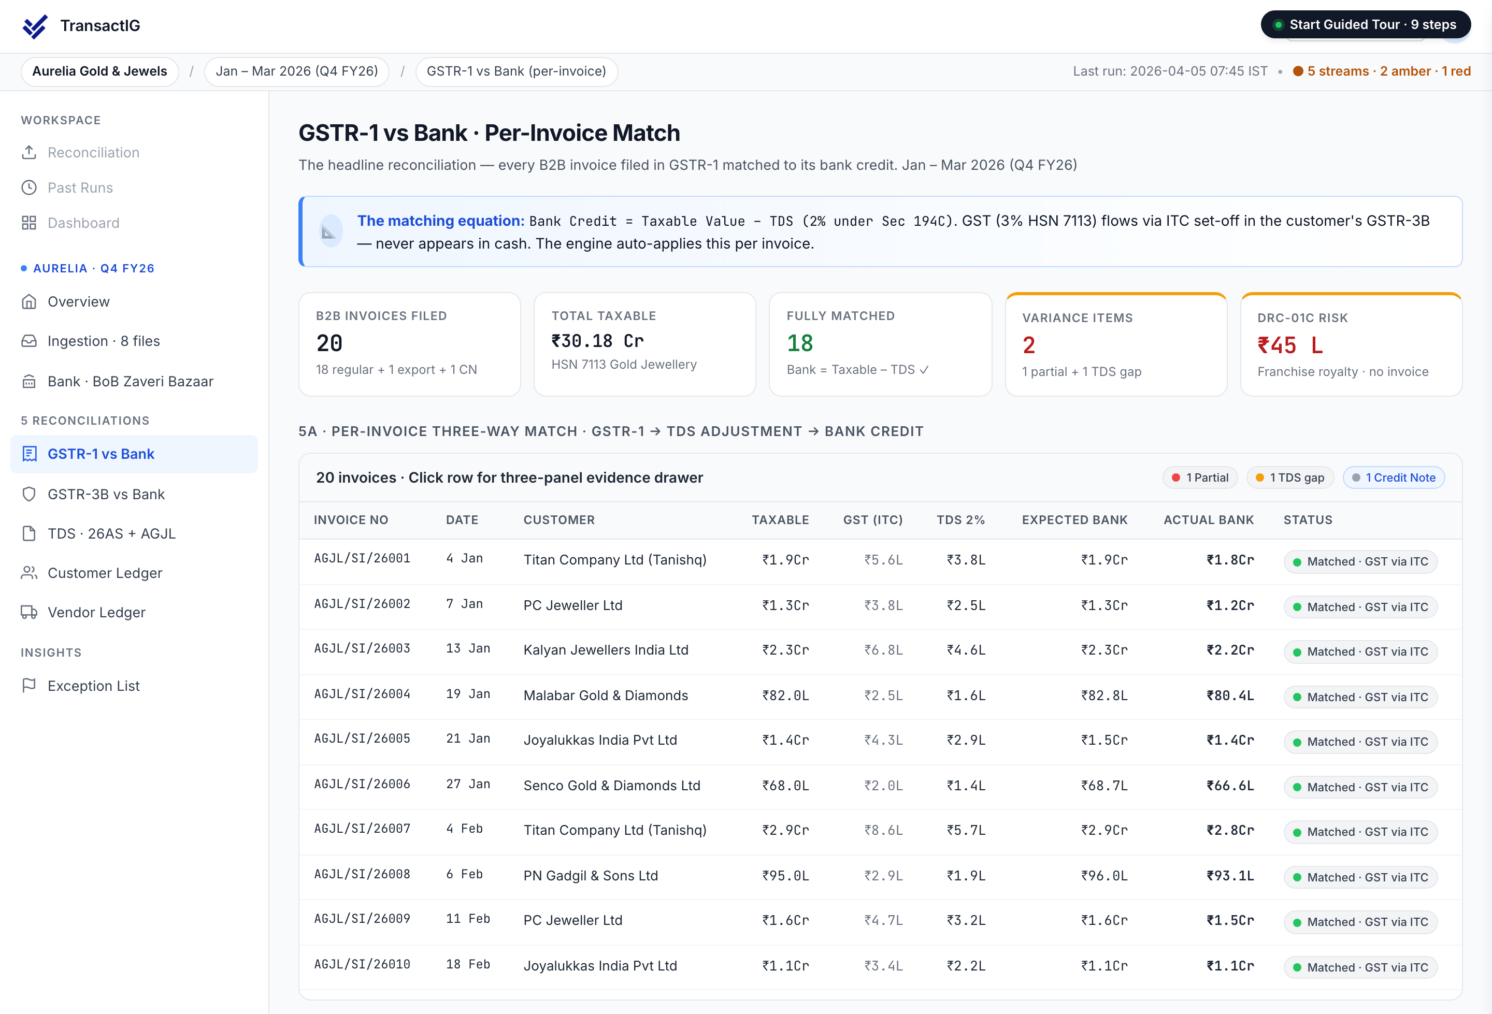Viewport: 1492px width, 1014px height.
Task: Click the GSTR-3B shield icon
Action: click(29, 494)
